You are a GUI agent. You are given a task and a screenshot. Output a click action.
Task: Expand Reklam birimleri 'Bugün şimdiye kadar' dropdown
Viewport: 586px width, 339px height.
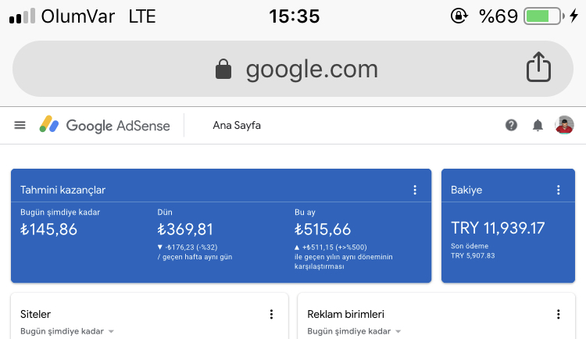point(354,331)
